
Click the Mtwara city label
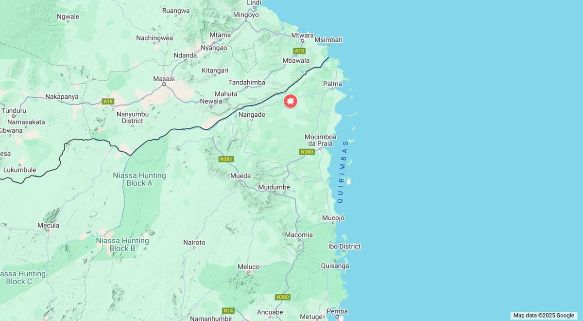(302, 35)
